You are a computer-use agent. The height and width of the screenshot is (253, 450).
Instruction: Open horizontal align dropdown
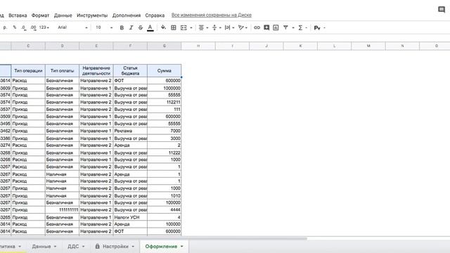click(x=203, y=27)
